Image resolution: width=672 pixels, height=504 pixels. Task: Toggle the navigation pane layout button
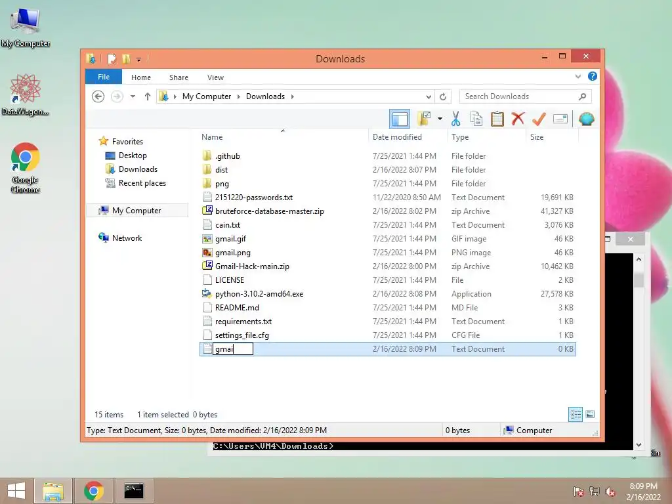(x=400, y=119)
